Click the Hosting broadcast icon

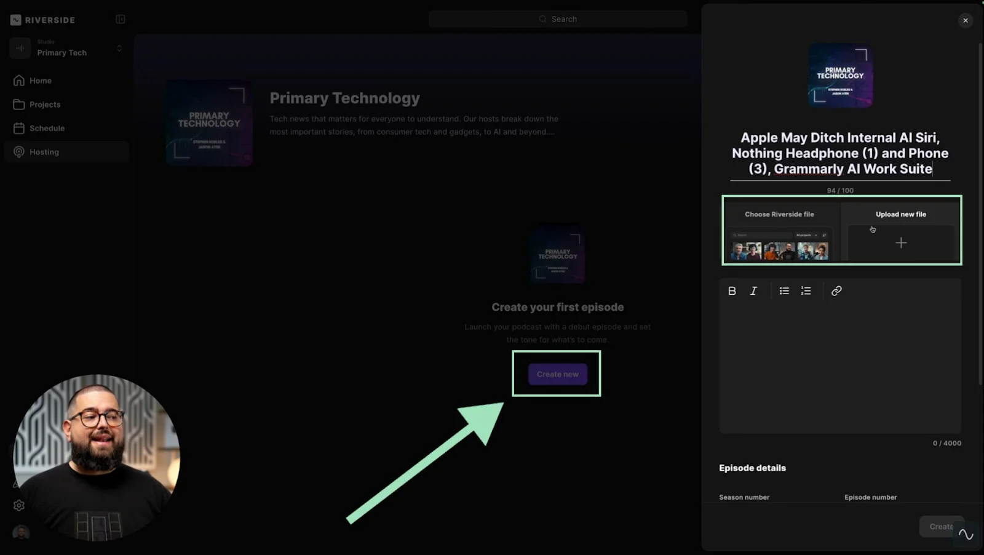point(19,152)
